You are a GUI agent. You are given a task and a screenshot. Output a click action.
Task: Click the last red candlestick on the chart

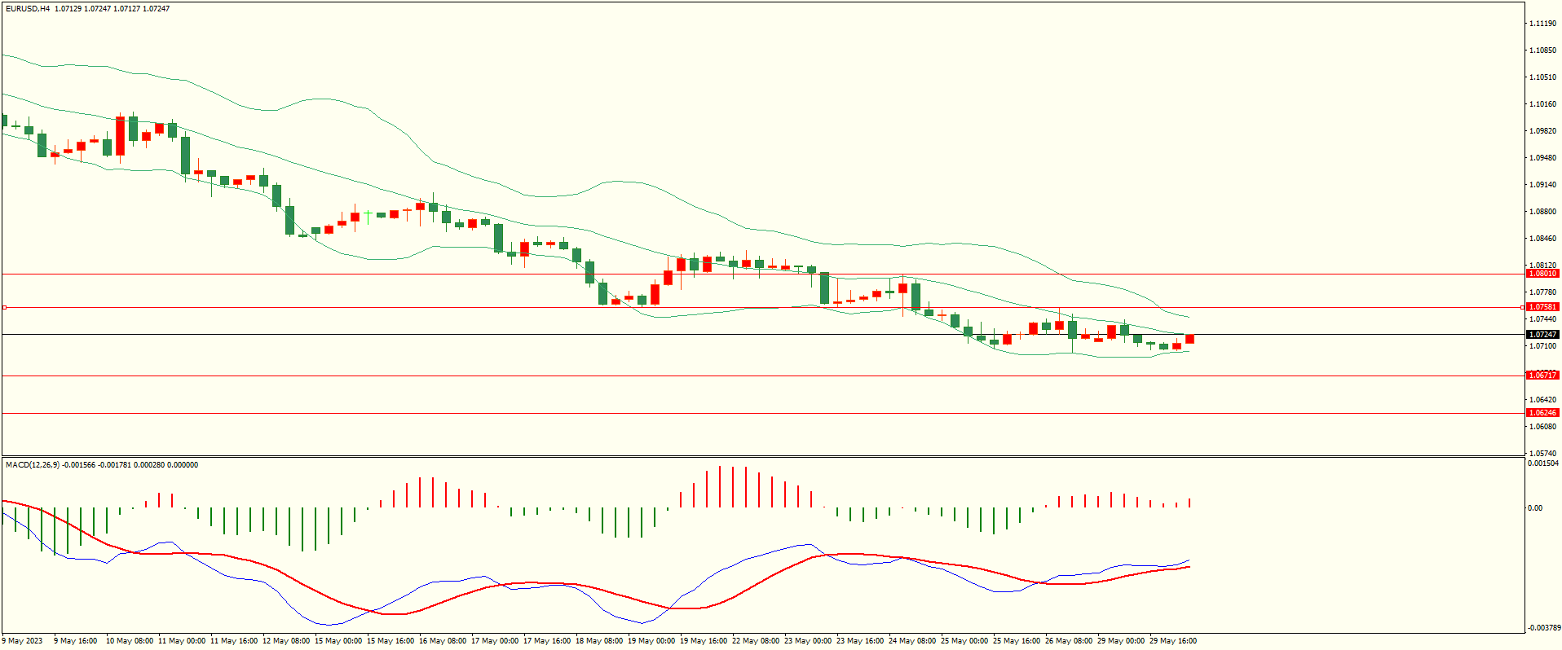1189,339
